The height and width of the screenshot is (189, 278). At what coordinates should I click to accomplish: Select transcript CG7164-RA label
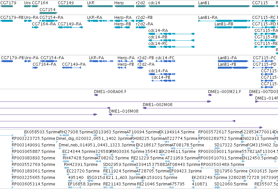44,24
